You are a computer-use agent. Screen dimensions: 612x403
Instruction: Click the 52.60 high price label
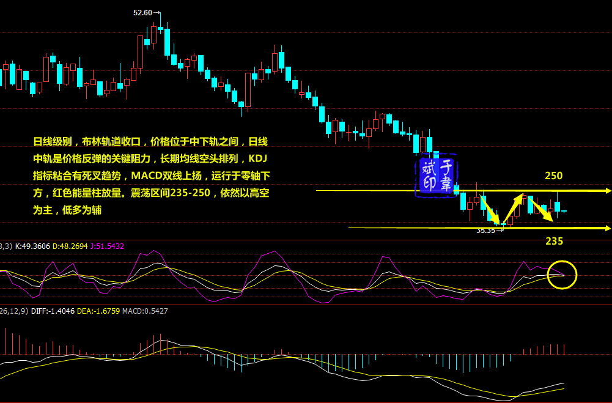coord(142,13)
